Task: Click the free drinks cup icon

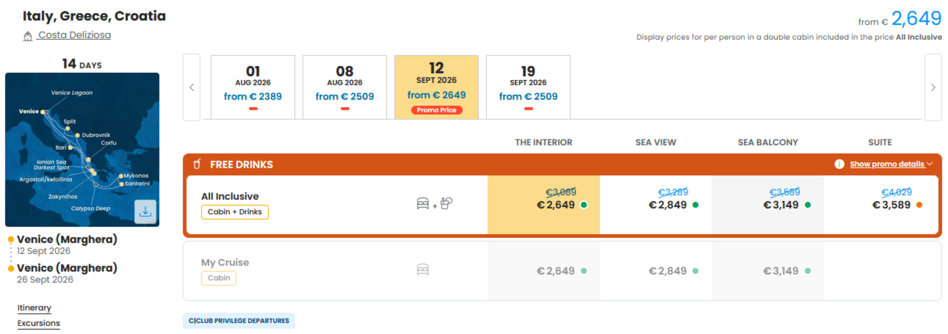Action: (x=197, y=164)
